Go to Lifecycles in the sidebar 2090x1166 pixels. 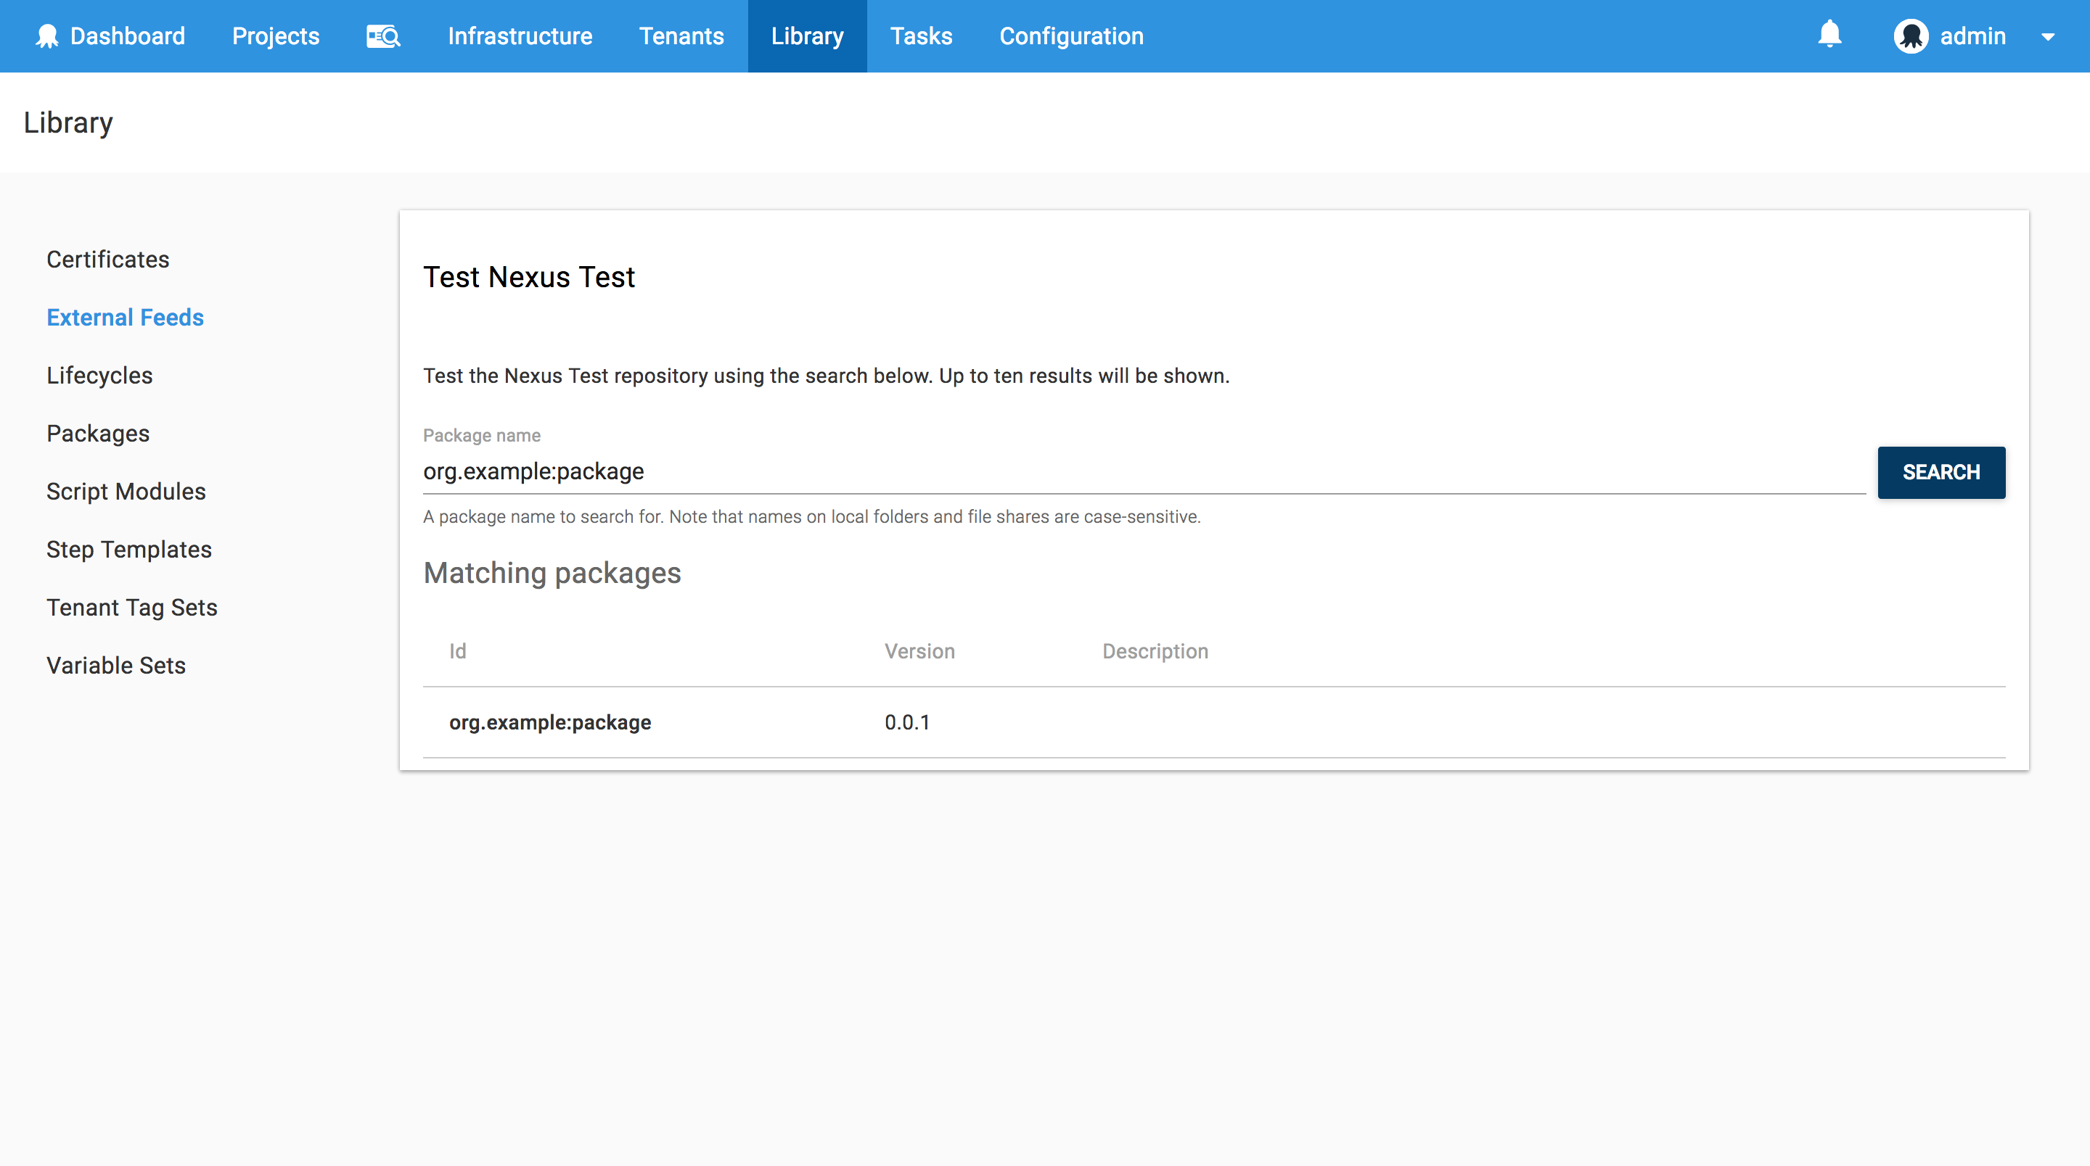pos(99,376)
